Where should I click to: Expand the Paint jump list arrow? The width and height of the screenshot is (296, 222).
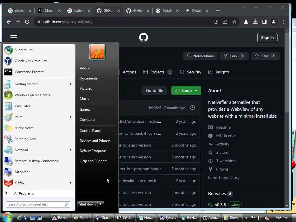pos(71,117)
